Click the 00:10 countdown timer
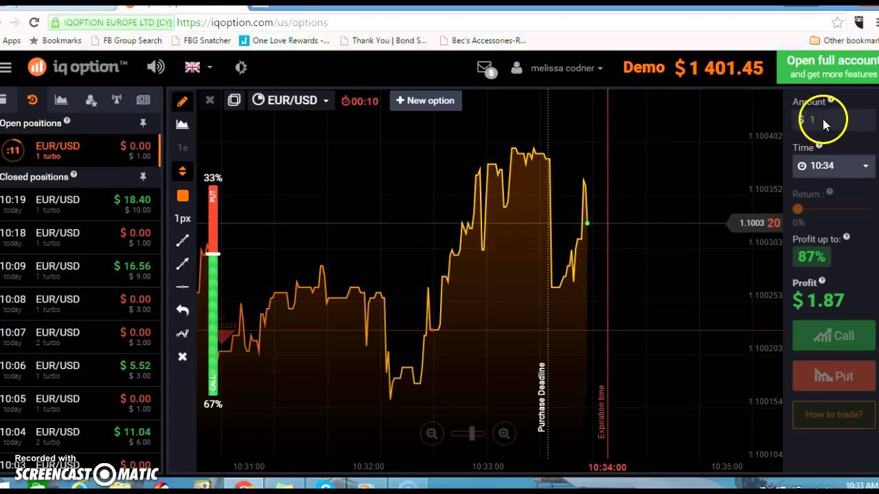This screenshot has width=879, height=494. pyautogui.click(x=360, y=101)
